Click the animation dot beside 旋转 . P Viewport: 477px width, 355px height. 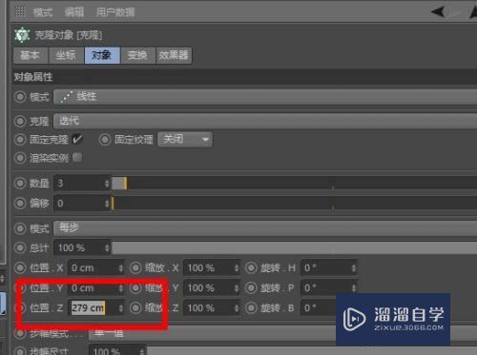coord(251,287)
